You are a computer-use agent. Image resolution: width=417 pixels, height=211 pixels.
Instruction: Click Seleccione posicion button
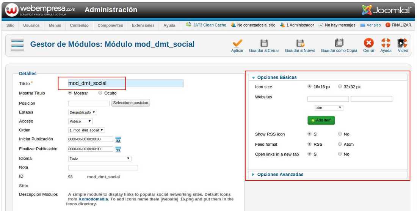coord(130,103)
